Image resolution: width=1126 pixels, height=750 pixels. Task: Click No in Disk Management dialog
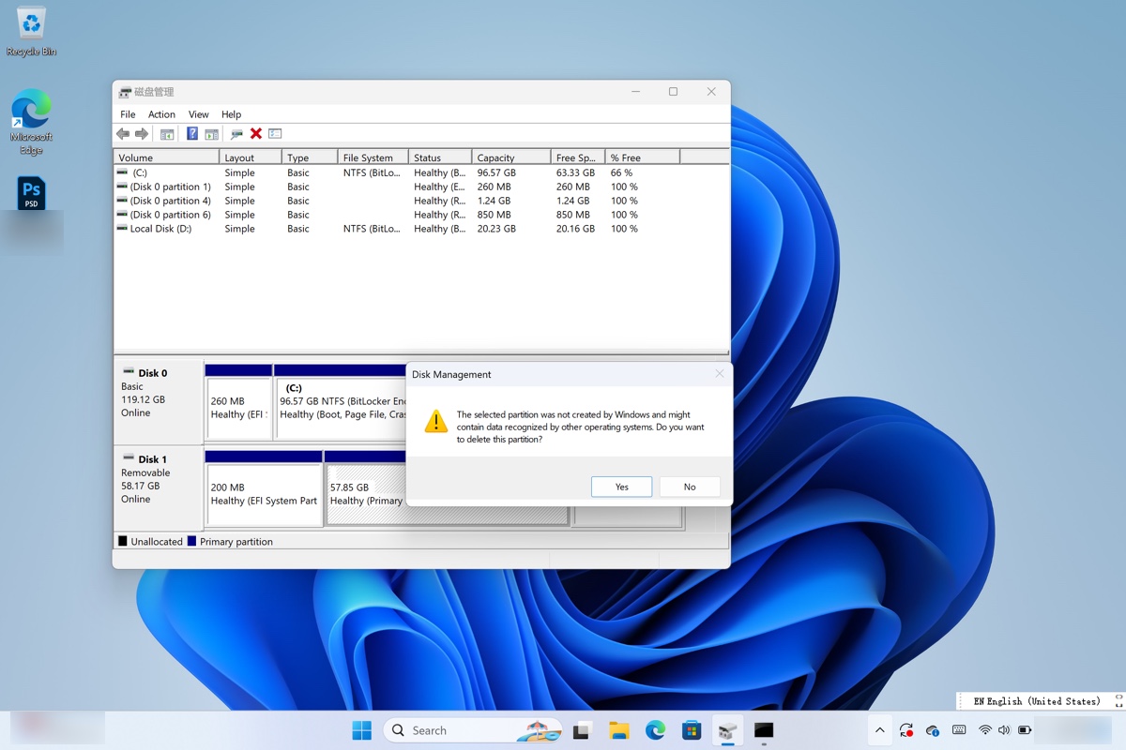(690, 487)
